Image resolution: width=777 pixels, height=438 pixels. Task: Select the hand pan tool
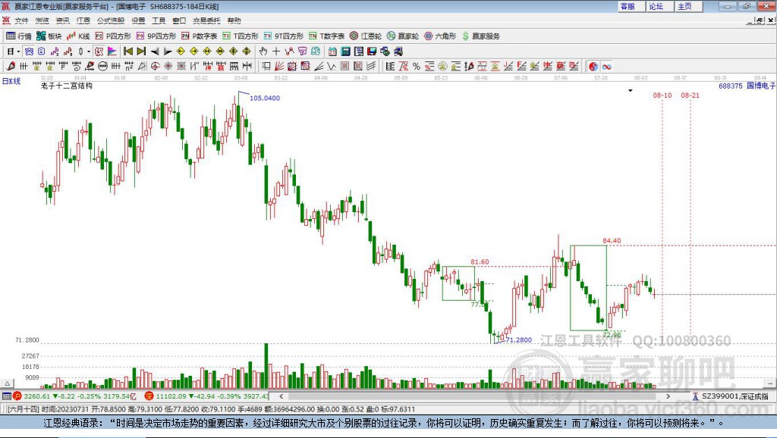[x=263, y=51]
